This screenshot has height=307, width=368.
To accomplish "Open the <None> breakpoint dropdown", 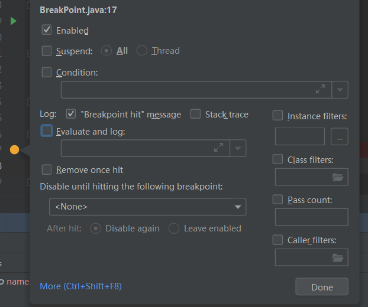I will pos(148,207).
